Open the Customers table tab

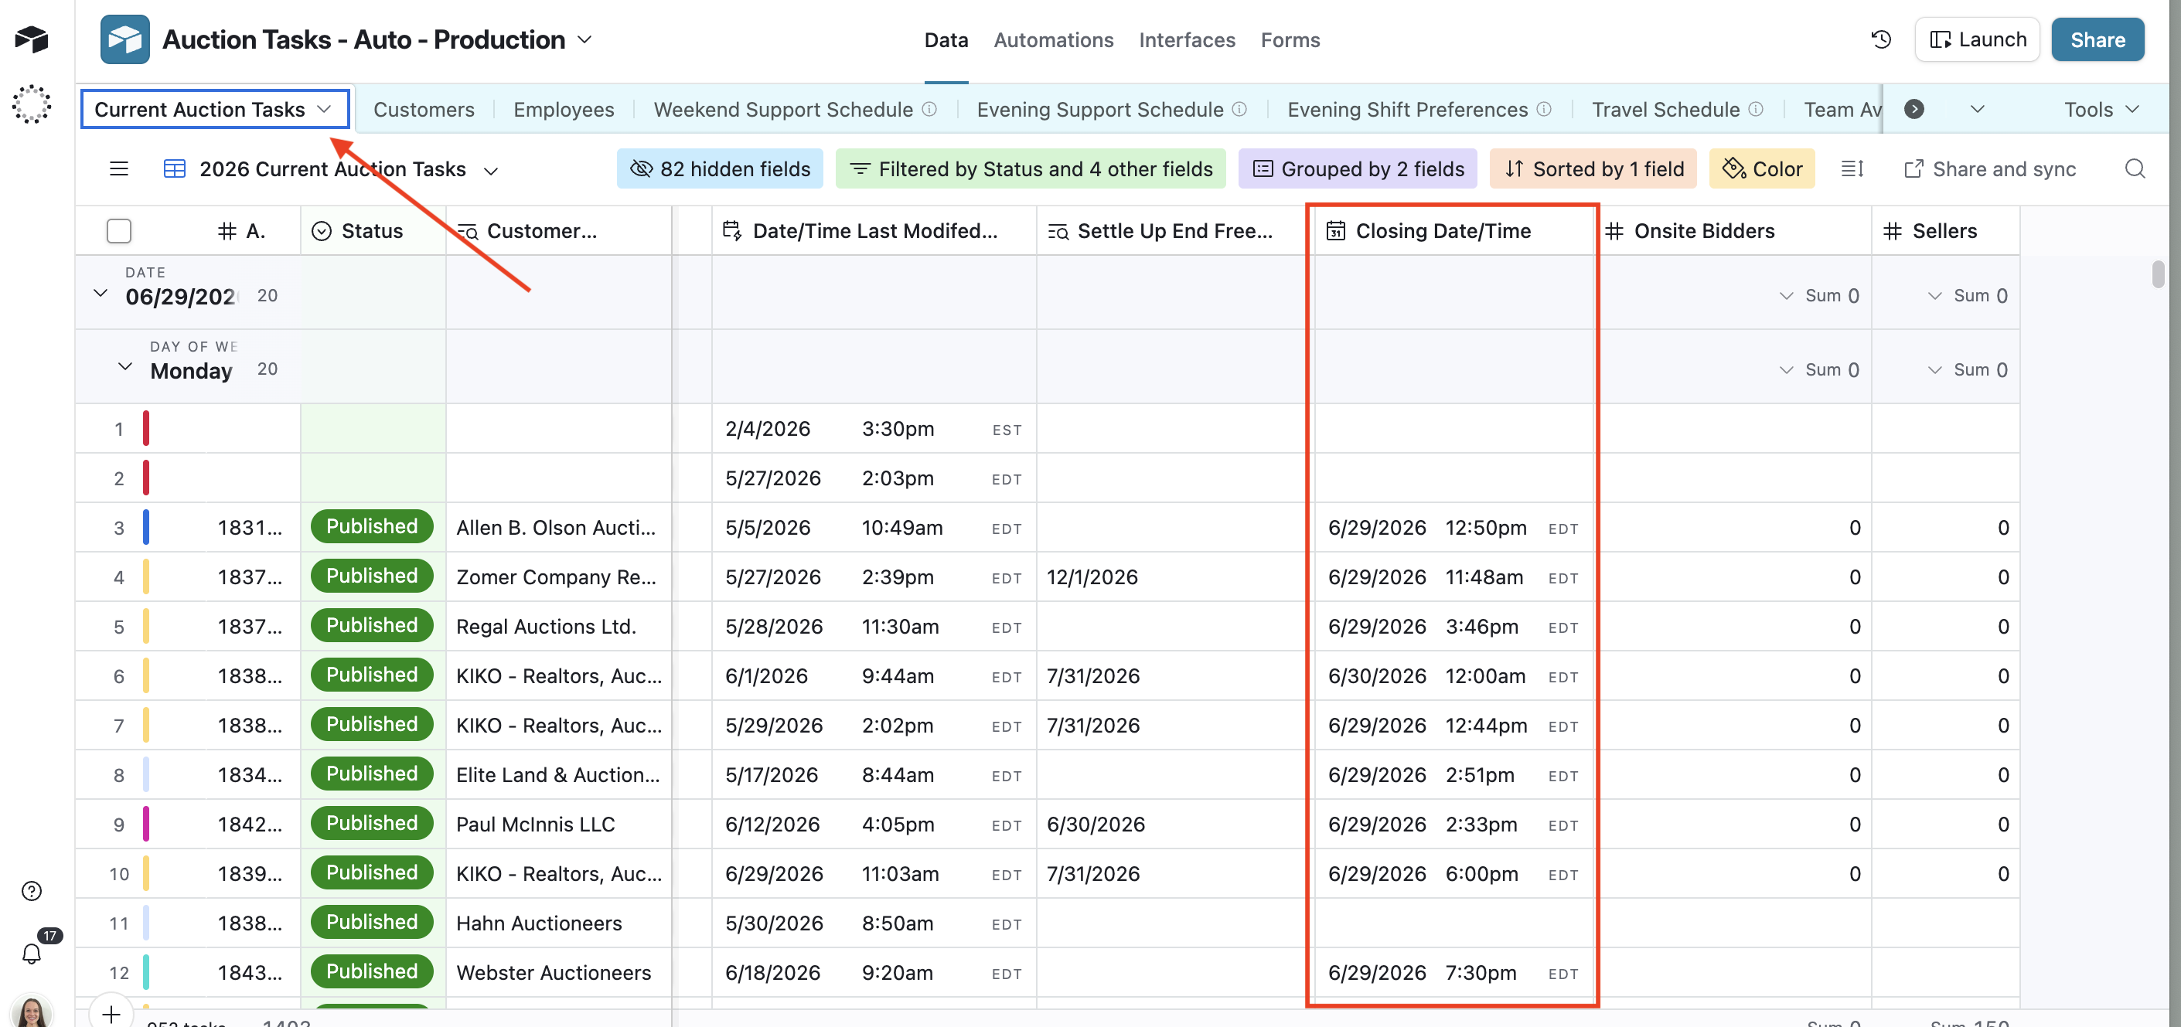coord(424,109)
